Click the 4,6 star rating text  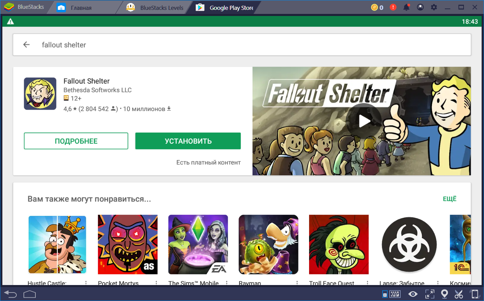point(70,109)
